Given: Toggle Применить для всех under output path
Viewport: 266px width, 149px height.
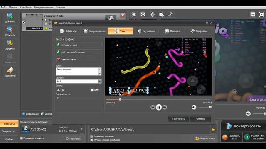Looking at the screenshot, I should 91,136.
